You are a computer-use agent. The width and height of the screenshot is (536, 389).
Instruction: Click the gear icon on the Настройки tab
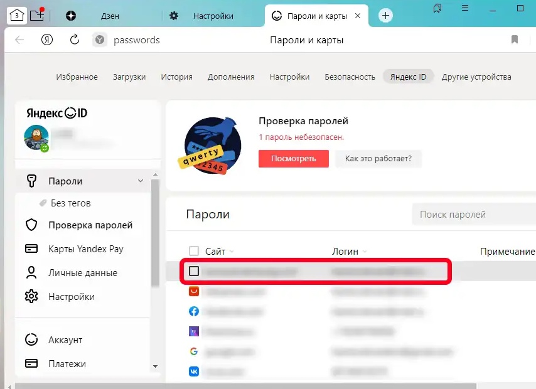pos(174,16)
